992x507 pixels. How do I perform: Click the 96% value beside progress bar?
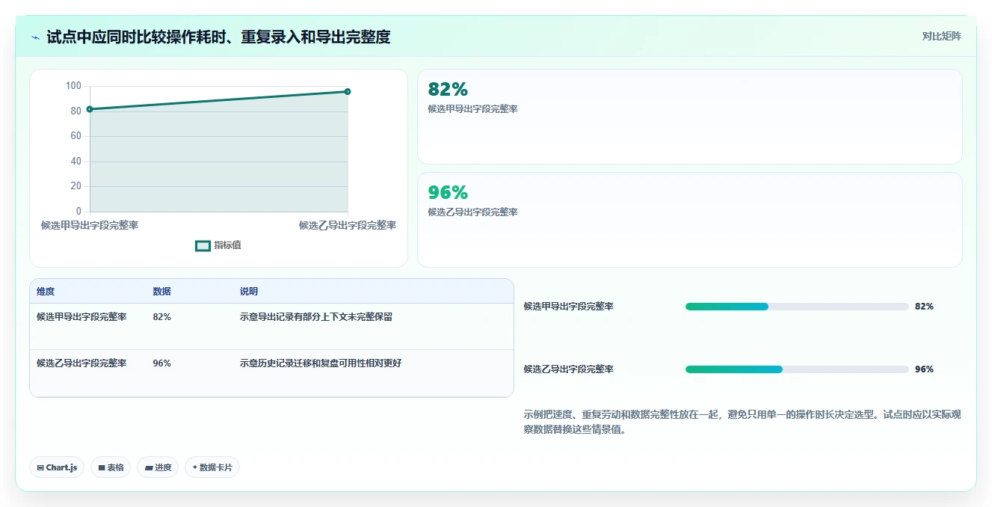pos(924,369)
